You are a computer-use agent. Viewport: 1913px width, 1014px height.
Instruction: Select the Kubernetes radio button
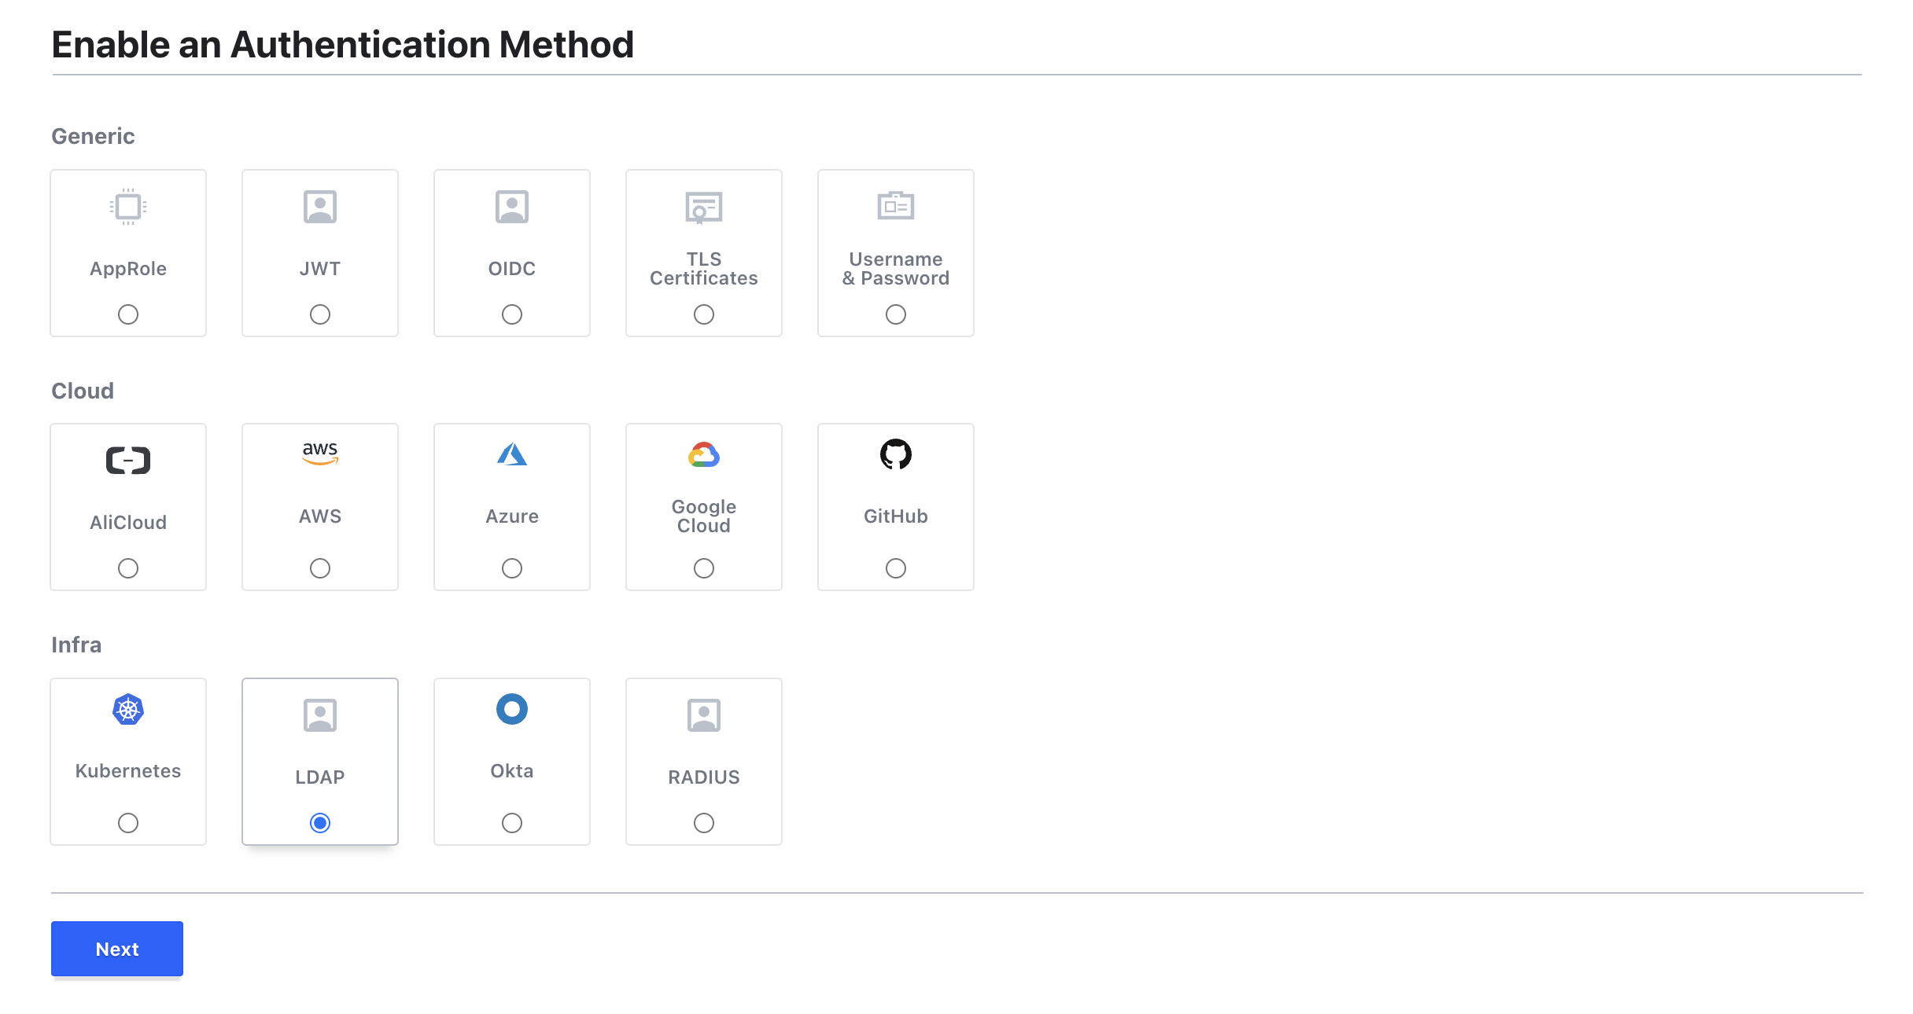(x=128, y=823)
